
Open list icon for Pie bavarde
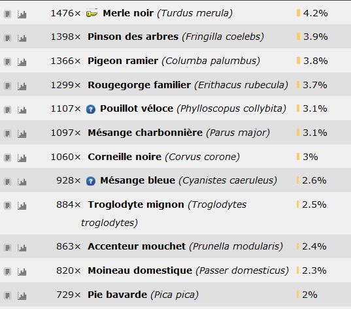point(7,296)
